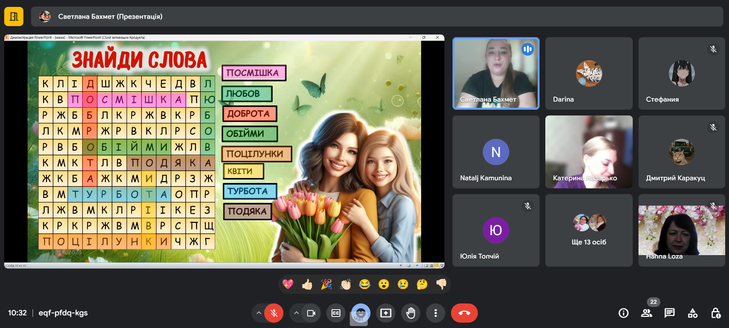The height and width of the screenshot is (328, 729).
Task: Toggle the camera on or off
Action: tap(311, 313)
